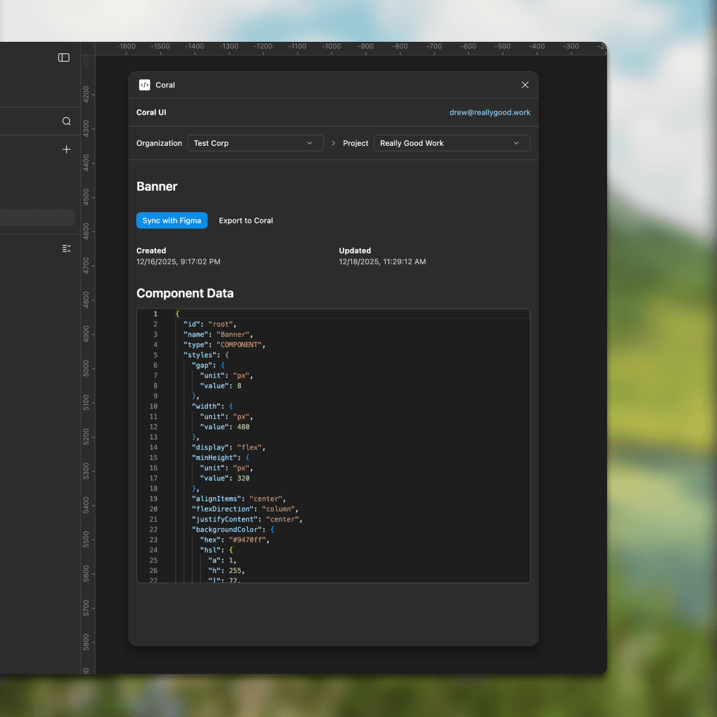Click the plus icon in the sidebar
Image resolution: width=717 pixels, height=717 pixels.
pyautogui.click(x=66, y=149)
